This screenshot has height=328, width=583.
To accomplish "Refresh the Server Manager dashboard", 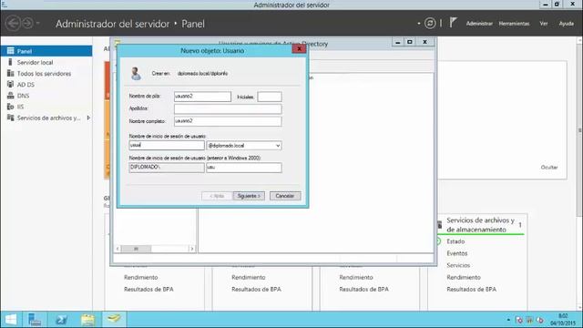I will (430, 24).
